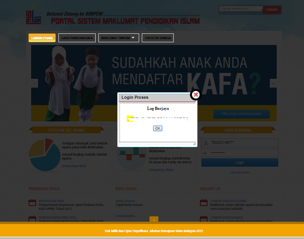The width and height of the screenshot is (304, 239).
Task: Focus the search field "Carian anda disini"
Action: [241, 9]
